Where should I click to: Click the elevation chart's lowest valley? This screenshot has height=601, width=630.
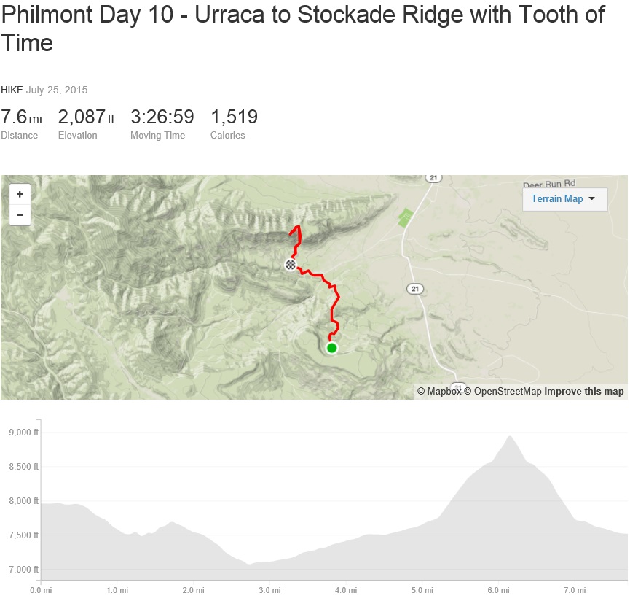coord(249,563)
